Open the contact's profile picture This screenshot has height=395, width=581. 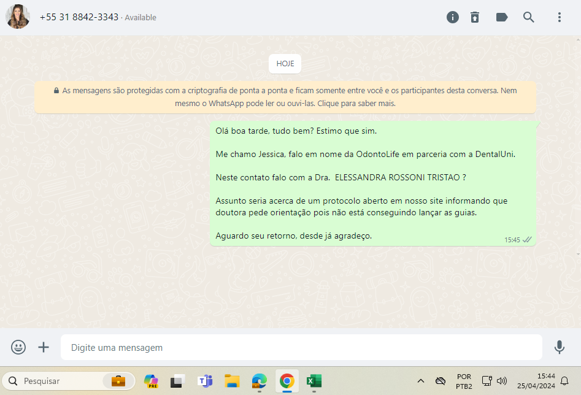[x=17, y=17]
